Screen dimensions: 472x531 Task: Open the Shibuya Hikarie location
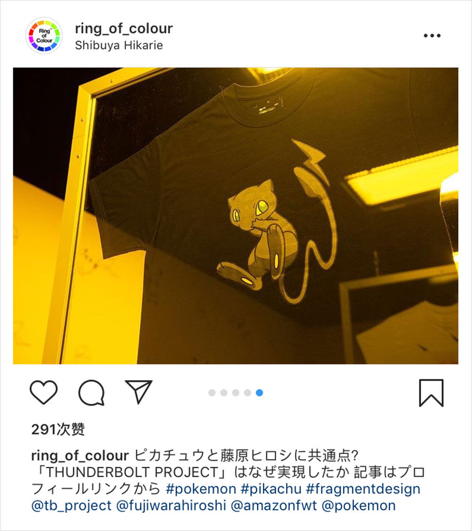click(x=119, y=45)
